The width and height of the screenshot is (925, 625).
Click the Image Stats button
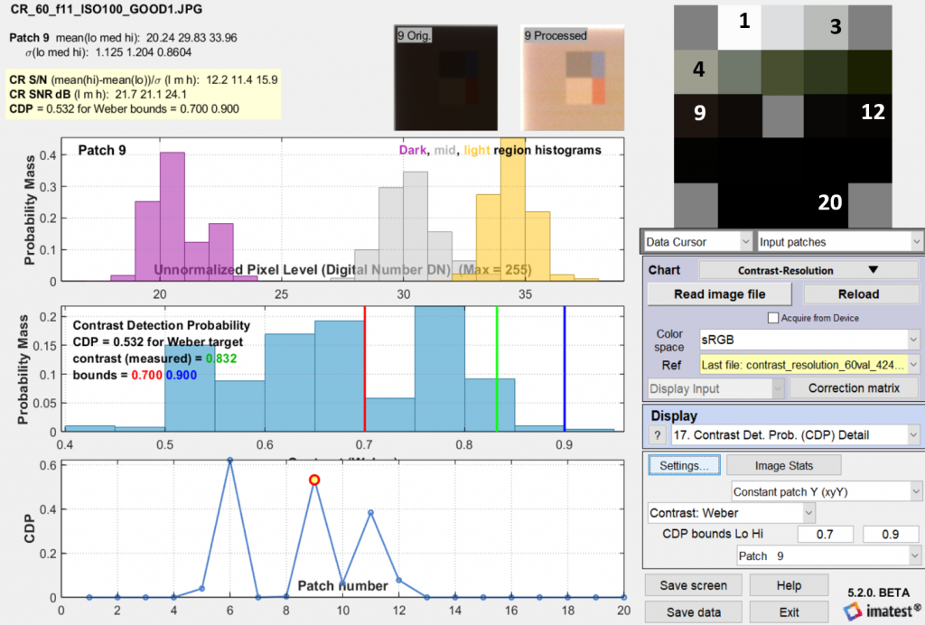tap(783, 465)
